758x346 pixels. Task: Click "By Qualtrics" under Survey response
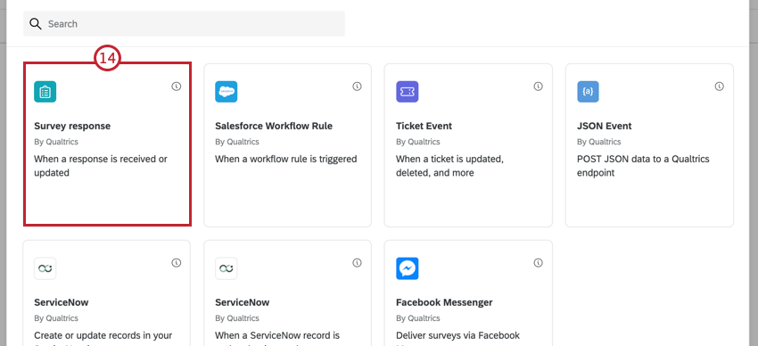point(56,142)
